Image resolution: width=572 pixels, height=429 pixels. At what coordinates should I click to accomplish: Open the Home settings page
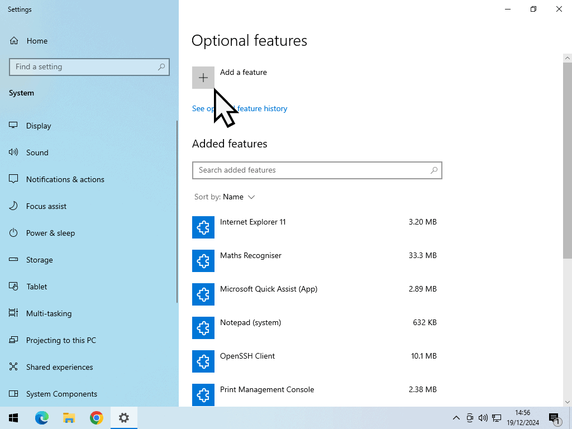click(x=28, y=41)
